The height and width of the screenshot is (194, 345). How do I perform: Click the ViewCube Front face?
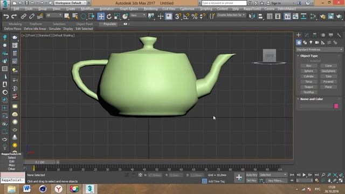click(x=270, y=56)
